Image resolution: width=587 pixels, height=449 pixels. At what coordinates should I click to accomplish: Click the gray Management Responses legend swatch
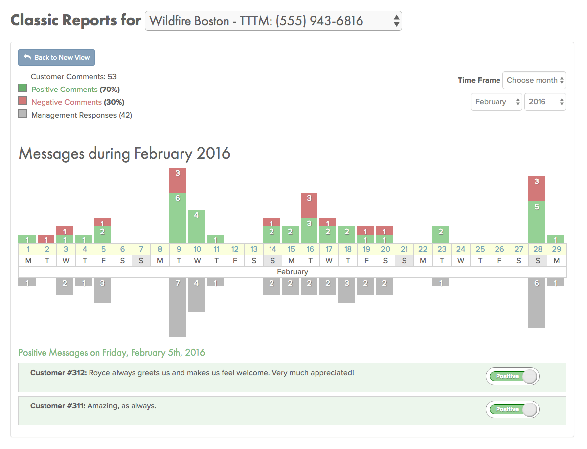coord(23,115)
